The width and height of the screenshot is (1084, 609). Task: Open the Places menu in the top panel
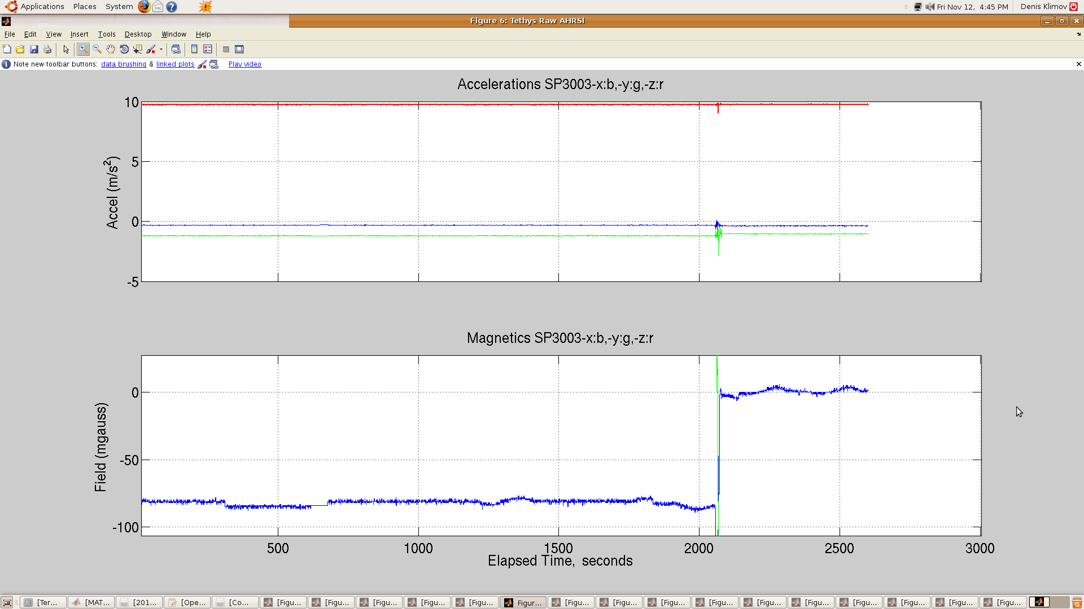(x=85, y=7)
